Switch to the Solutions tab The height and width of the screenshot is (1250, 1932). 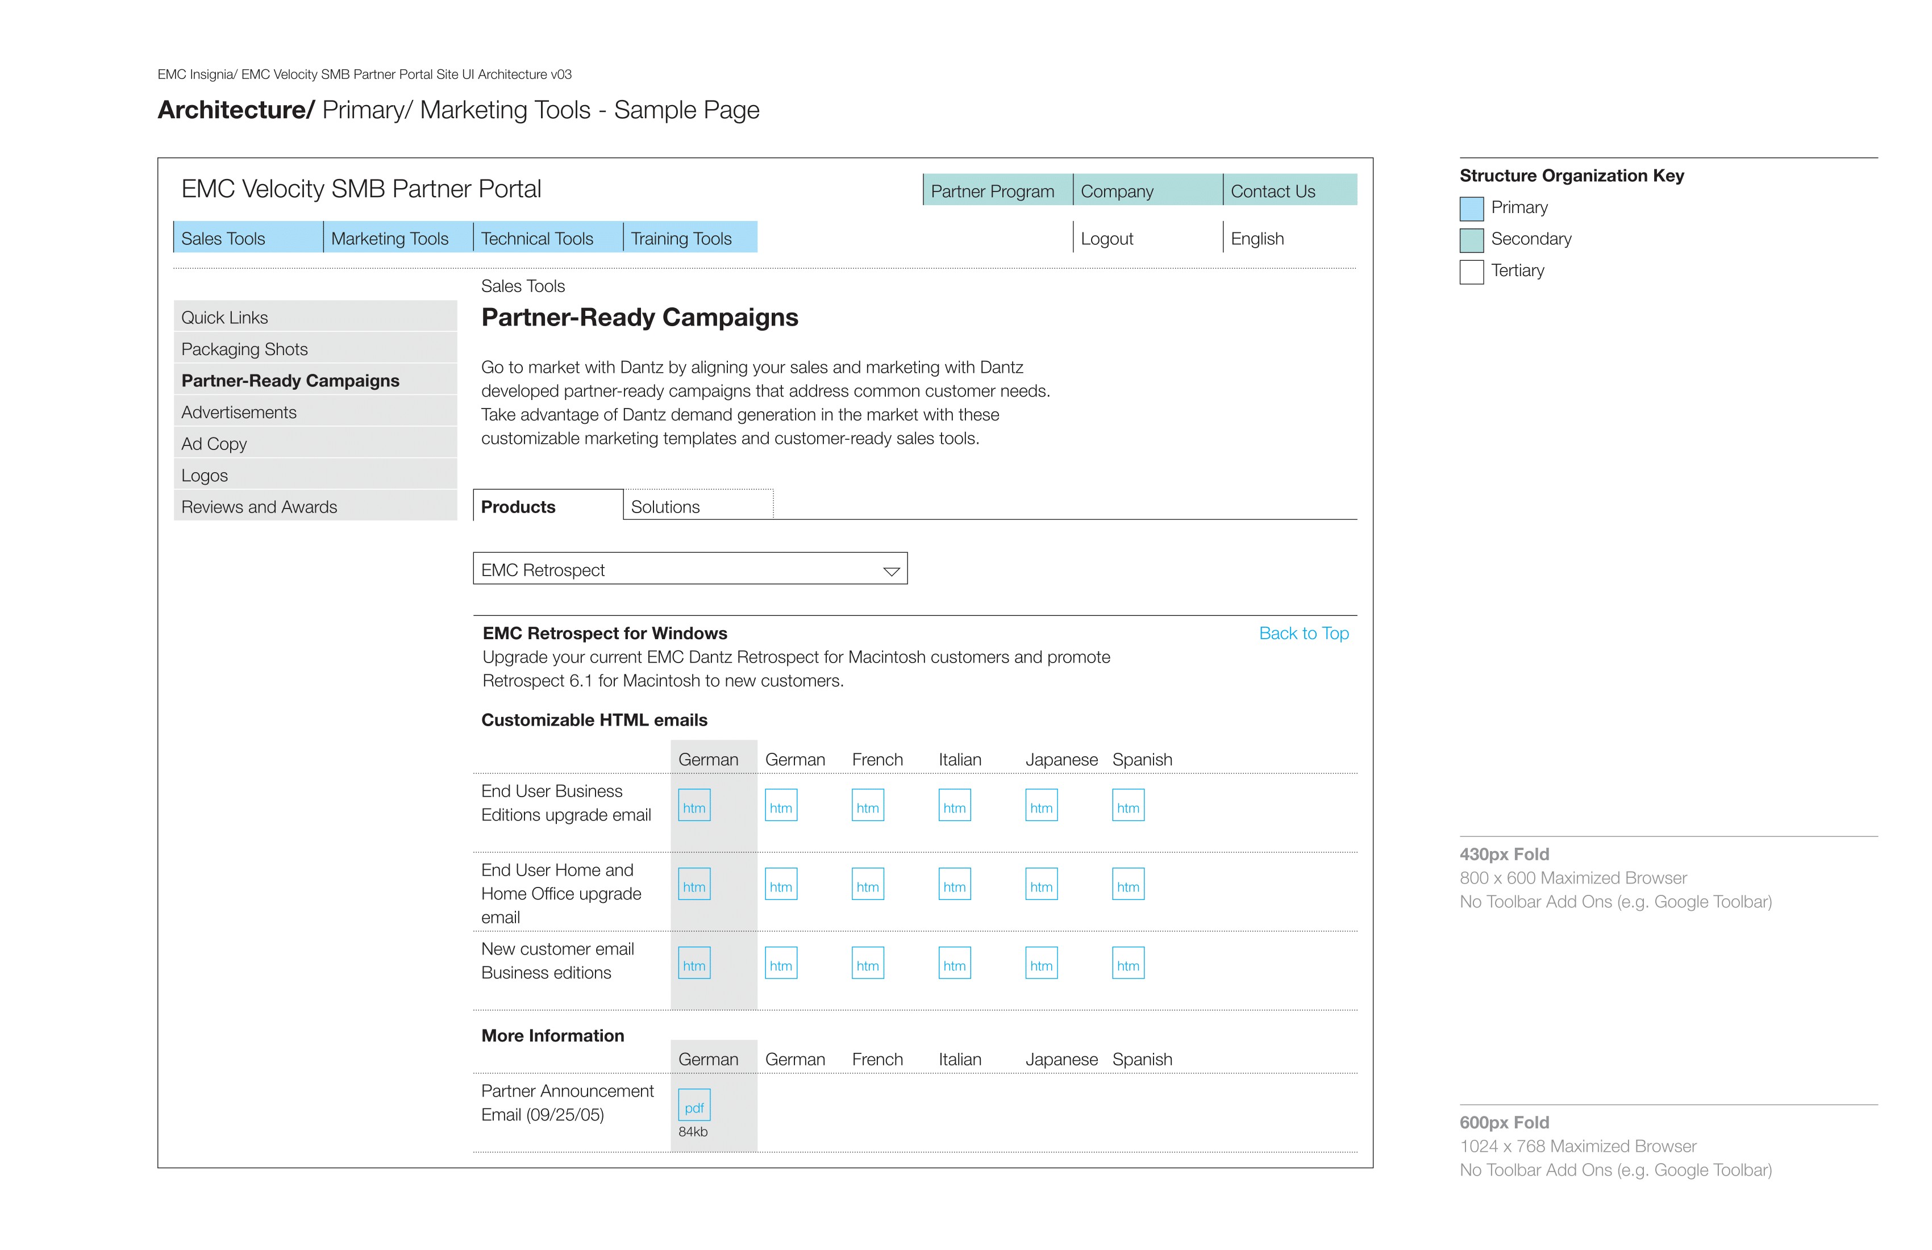pyautogui.click(x=698, y=505)
